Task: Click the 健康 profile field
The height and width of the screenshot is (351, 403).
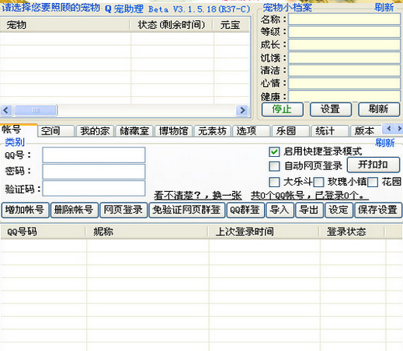Action: [345, 96]
